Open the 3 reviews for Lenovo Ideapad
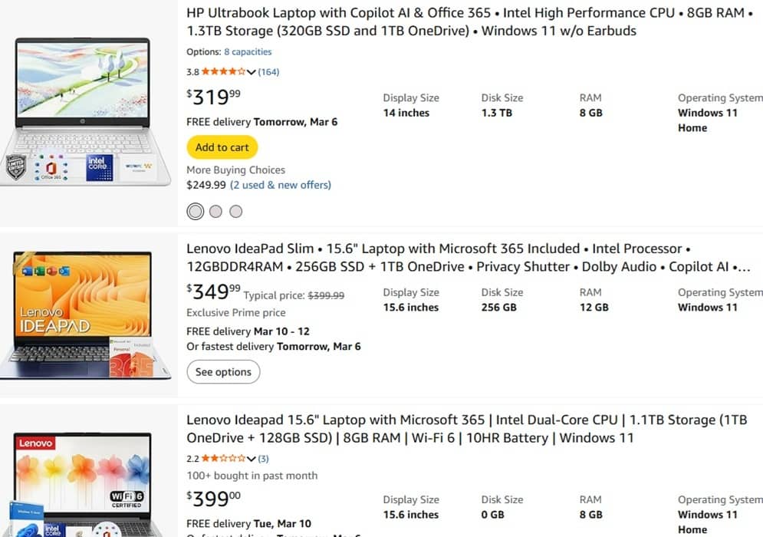Image resolution: width=763 pixels, height=537 pixels. click(264, 458)
